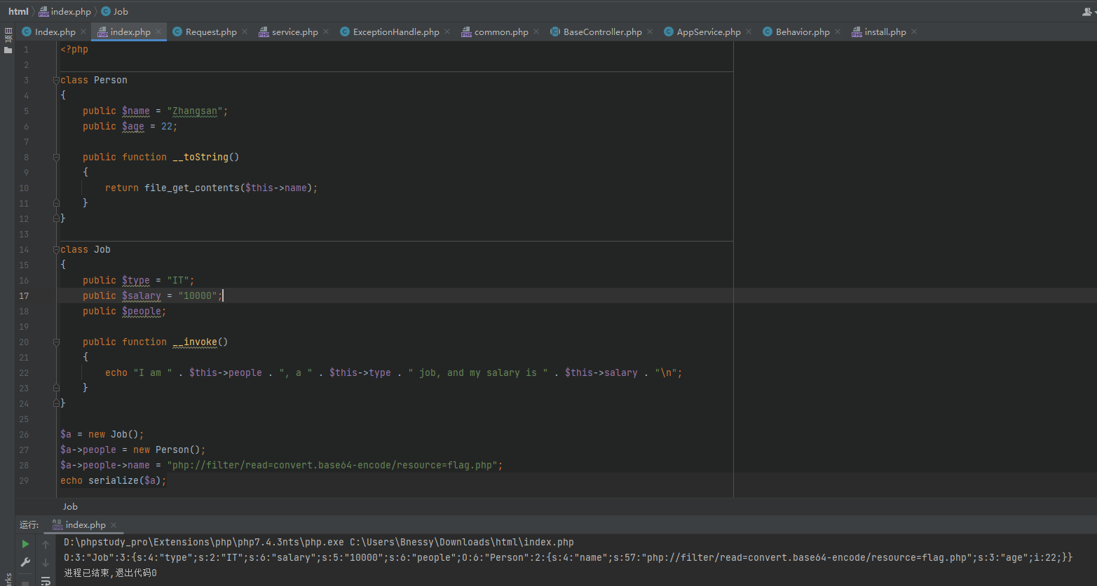Screen dimensions: 1097x586
Task: Rerun index.php with green play icon
Action: (x=25, y=544)
